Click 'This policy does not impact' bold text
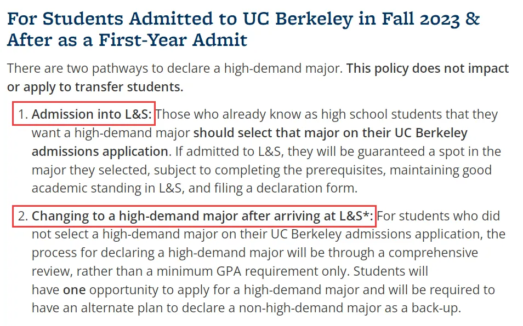Image resolution: width=523 pixels, height=326 pixels. 428,68
